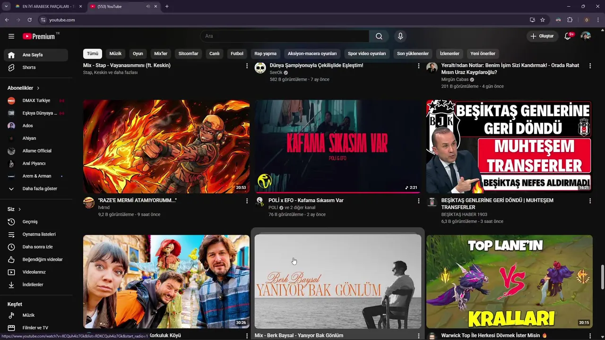Bookmark this page with star icon
605x340 pixels.
(x=543, y=20)
